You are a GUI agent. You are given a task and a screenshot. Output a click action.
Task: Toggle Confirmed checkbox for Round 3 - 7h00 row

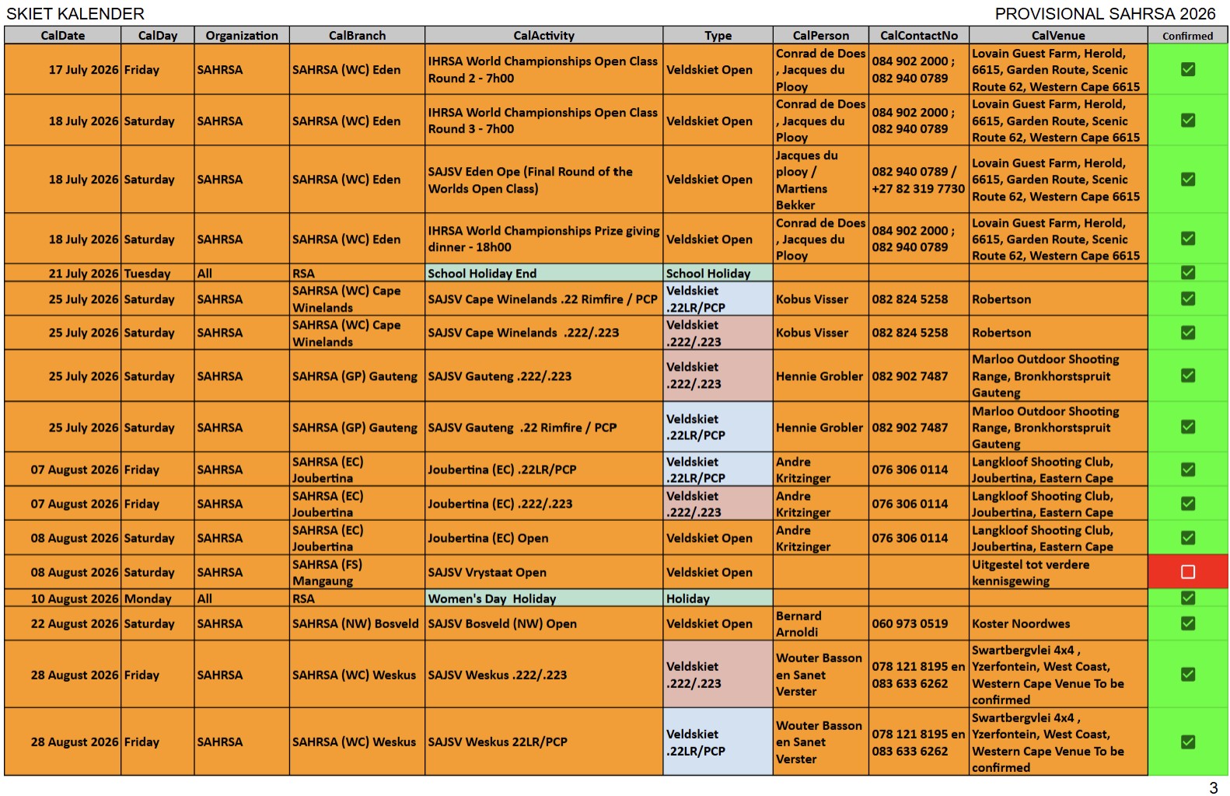[1187, 120]
